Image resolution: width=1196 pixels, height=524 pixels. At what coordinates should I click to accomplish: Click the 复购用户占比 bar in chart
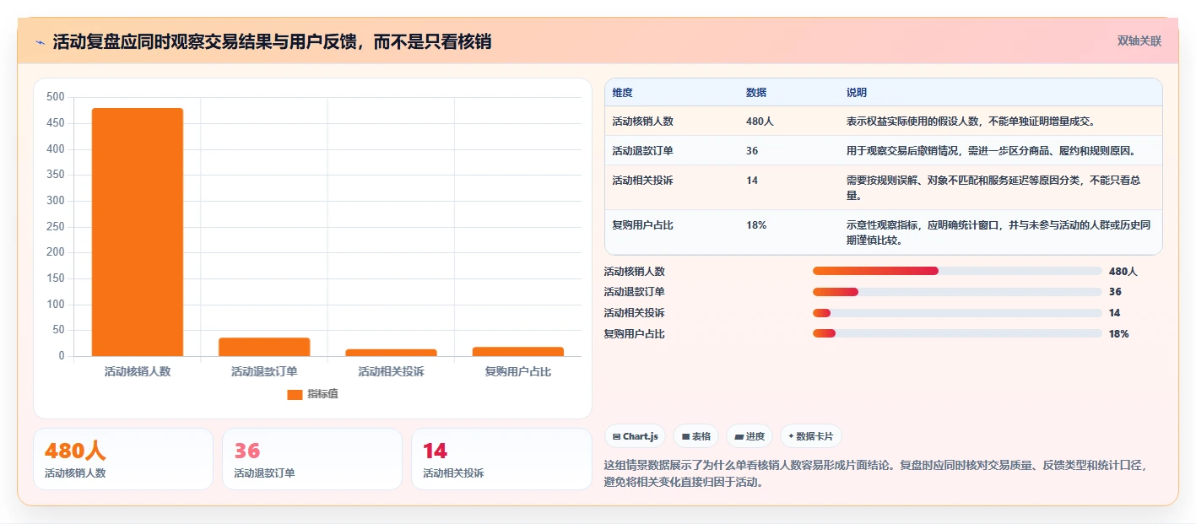pos(518,352)
